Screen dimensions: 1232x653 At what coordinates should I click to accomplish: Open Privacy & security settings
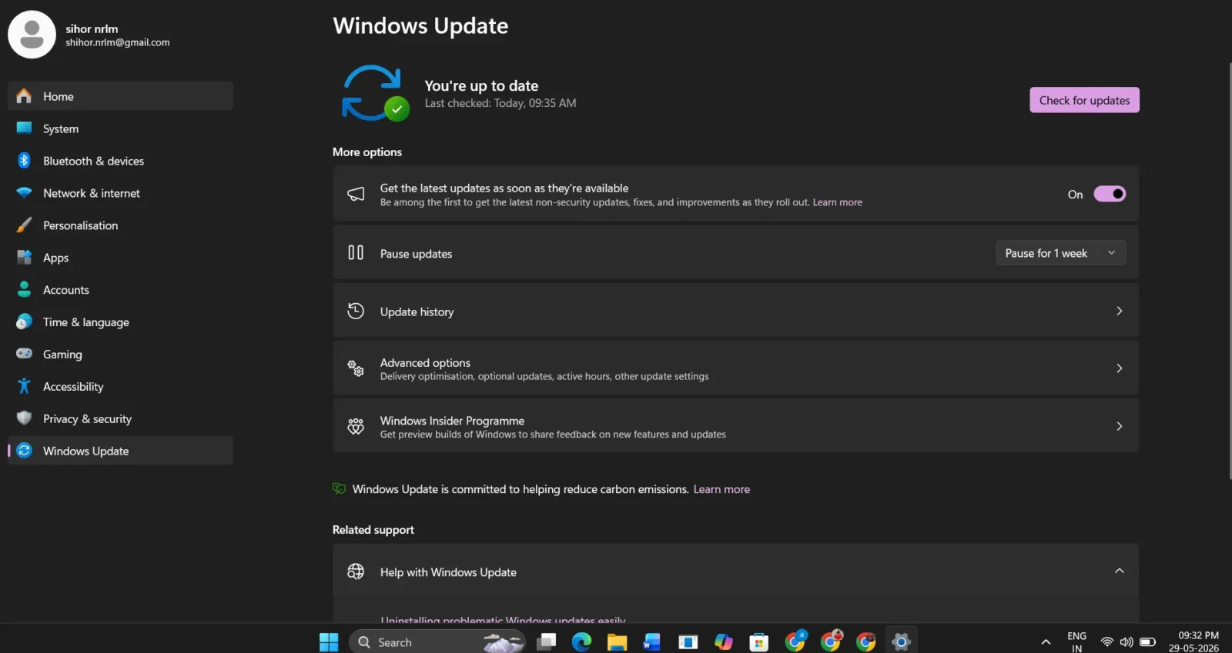pos(120,419)
